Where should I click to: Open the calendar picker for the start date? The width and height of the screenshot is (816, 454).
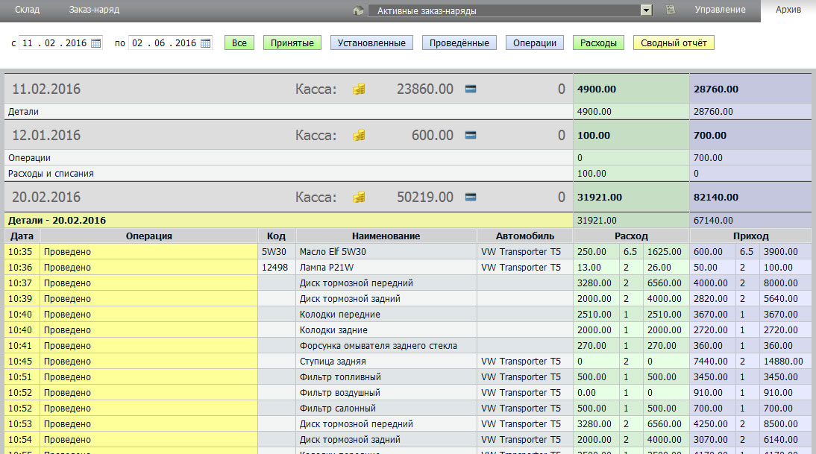[95, 43]
